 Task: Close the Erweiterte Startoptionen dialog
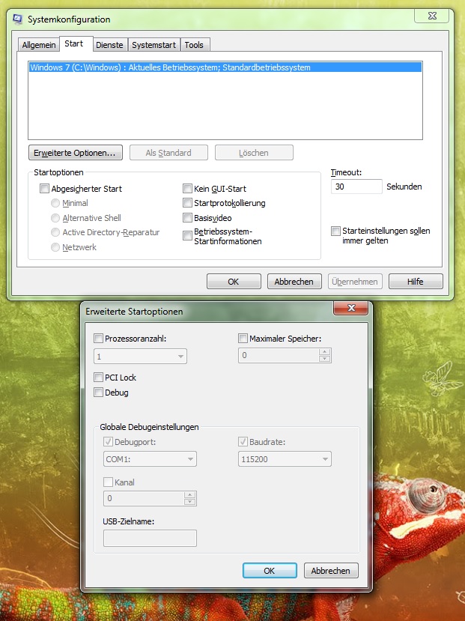tap(351, 308)
